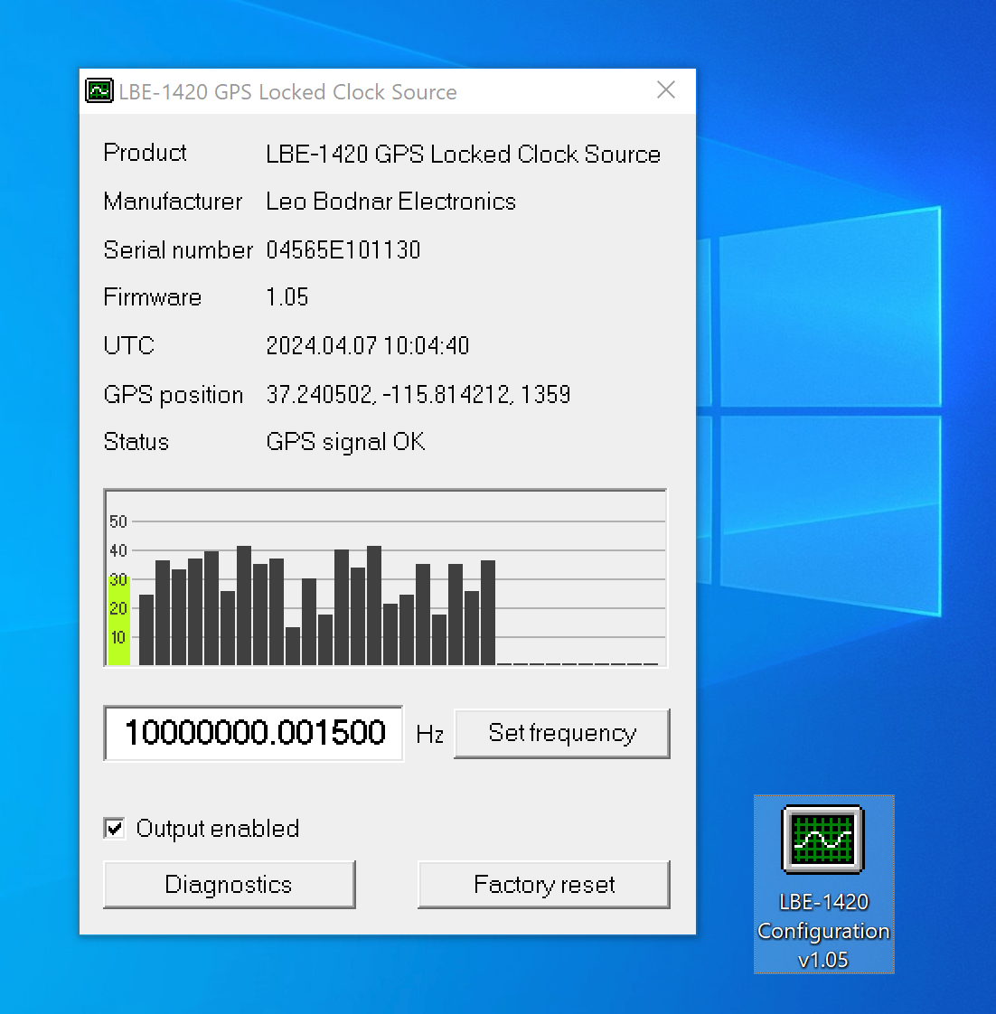
Task: Click the window title text in the title bar
Action: click(287, 92)
